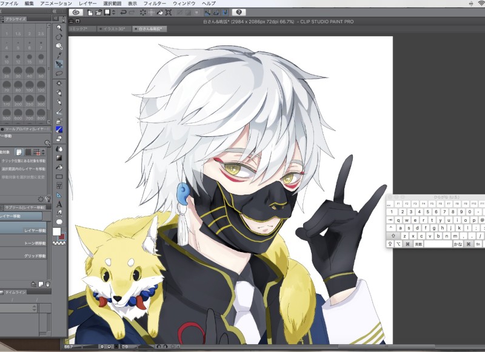The image size is (485, 352).
Task: Select the Move layer tool
Action: coord(59,64)
